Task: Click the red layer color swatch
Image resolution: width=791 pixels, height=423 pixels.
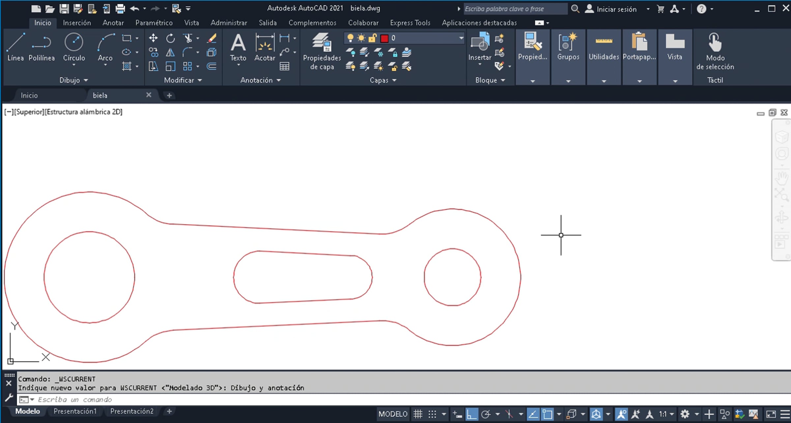Action: click(384, 39)
